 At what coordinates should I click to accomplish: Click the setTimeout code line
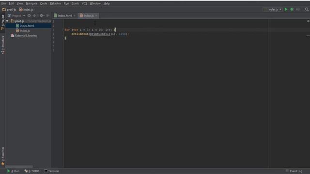pyautogui.click(x=100, y=34)
